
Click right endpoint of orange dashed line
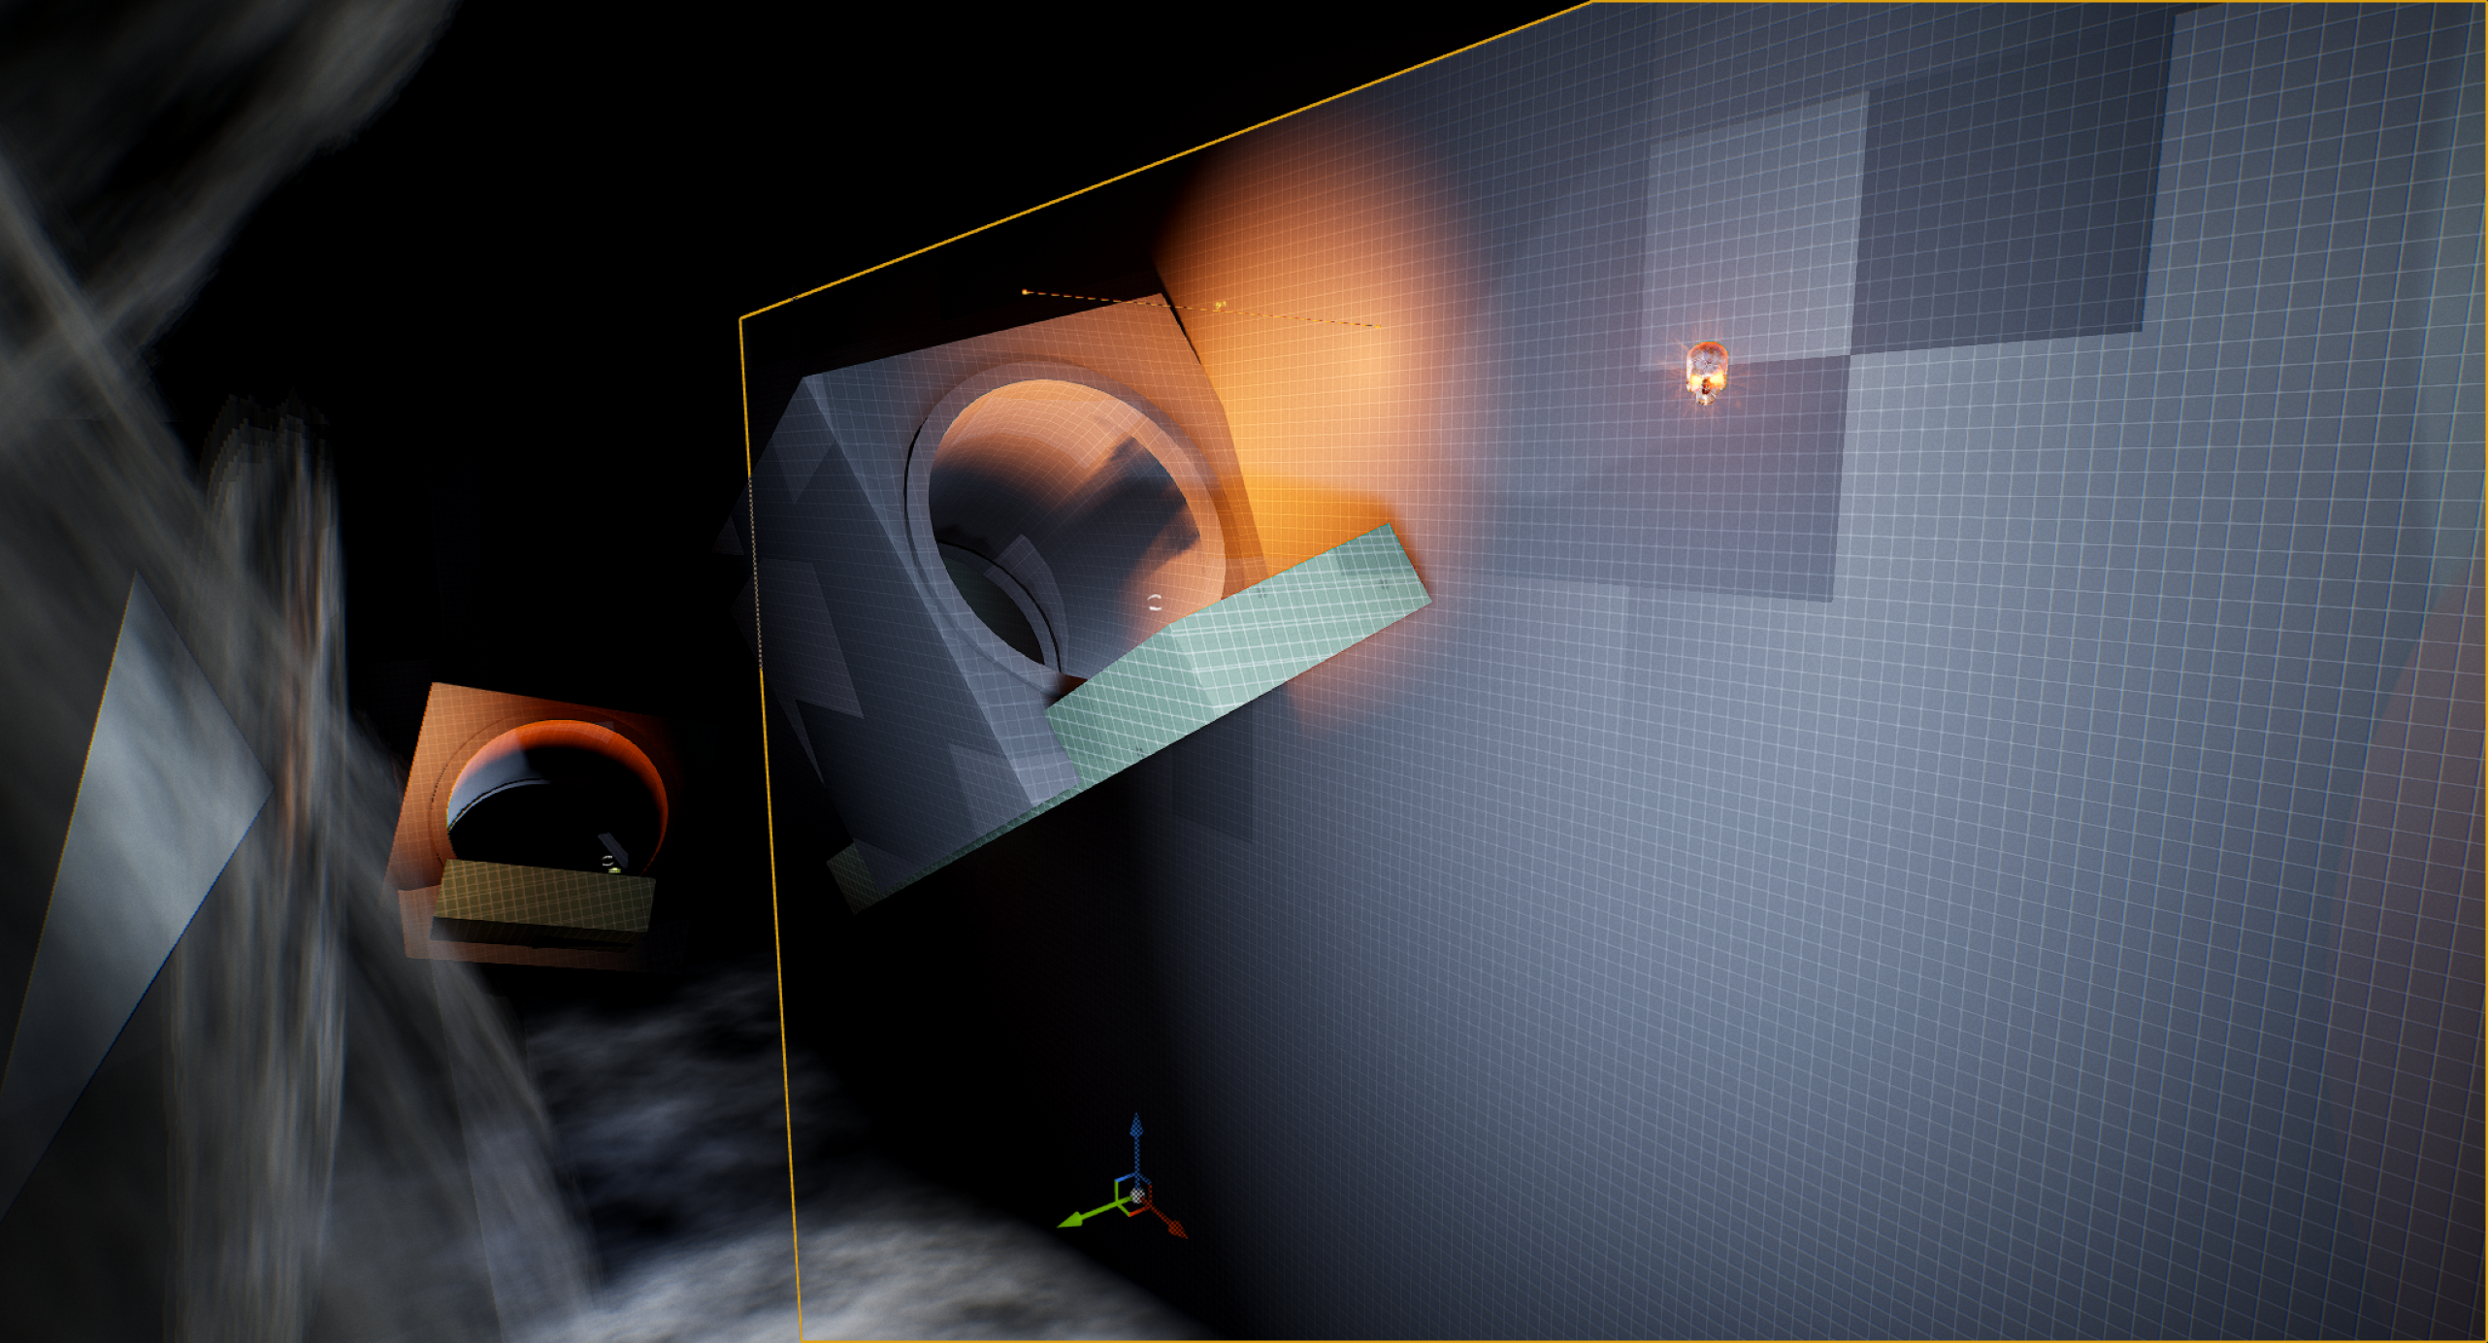pos(1377,327)
